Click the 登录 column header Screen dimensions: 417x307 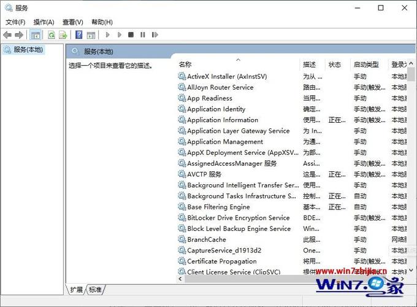tap(399, 64)
